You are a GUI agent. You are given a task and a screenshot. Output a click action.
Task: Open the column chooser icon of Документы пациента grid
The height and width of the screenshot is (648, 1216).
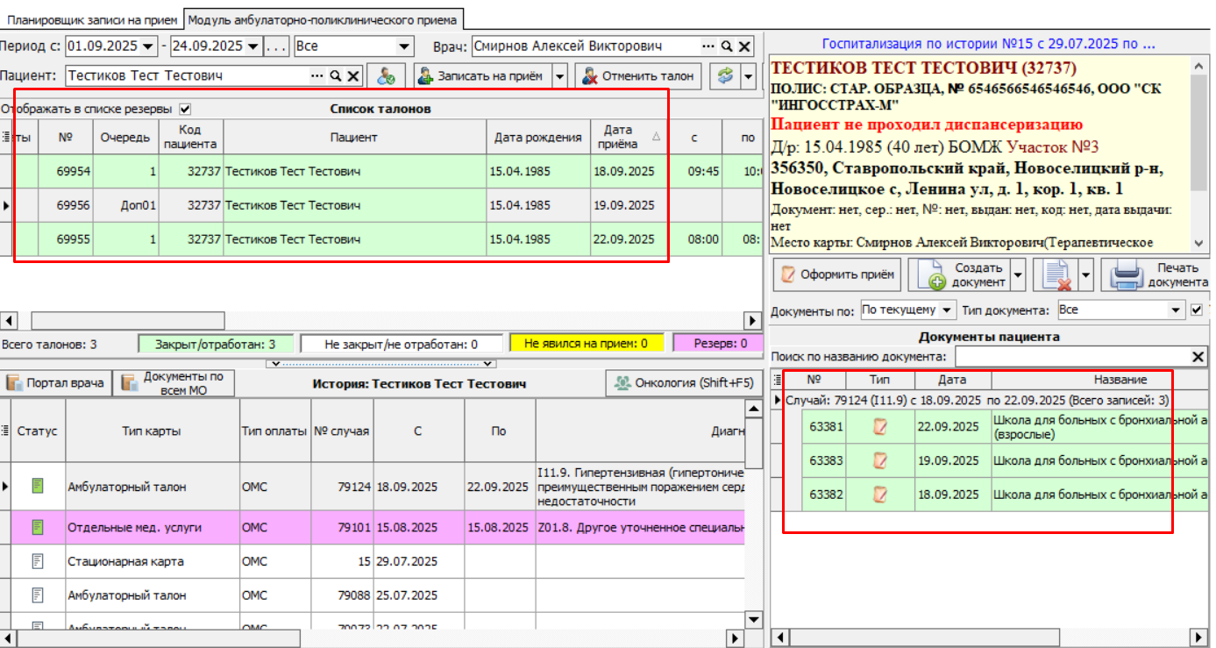pos(776,380)
